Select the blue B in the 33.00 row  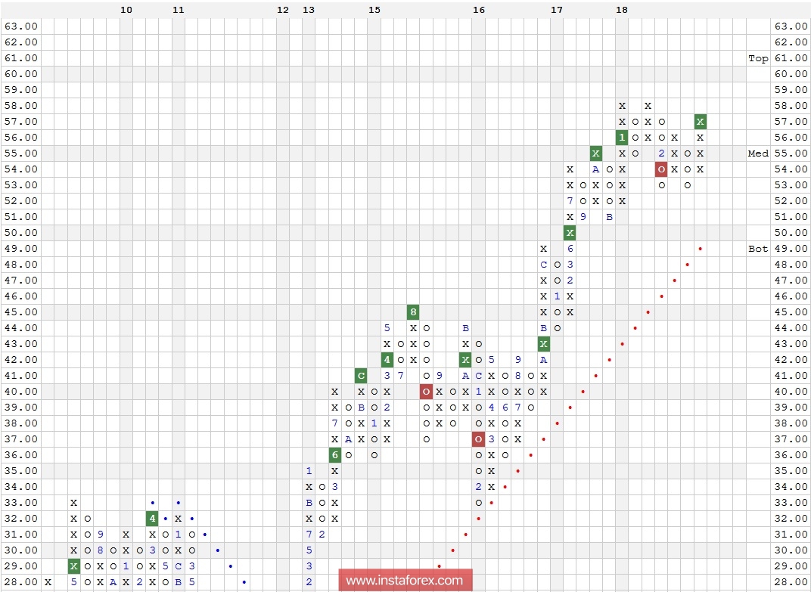pos(309,503)
